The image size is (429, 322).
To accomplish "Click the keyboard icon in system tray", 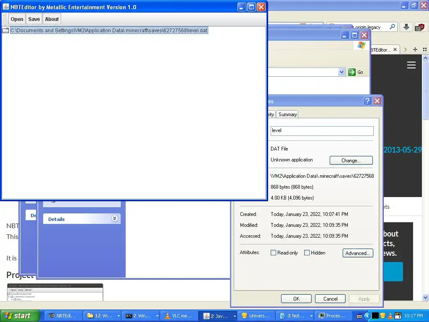I will 359,316.
